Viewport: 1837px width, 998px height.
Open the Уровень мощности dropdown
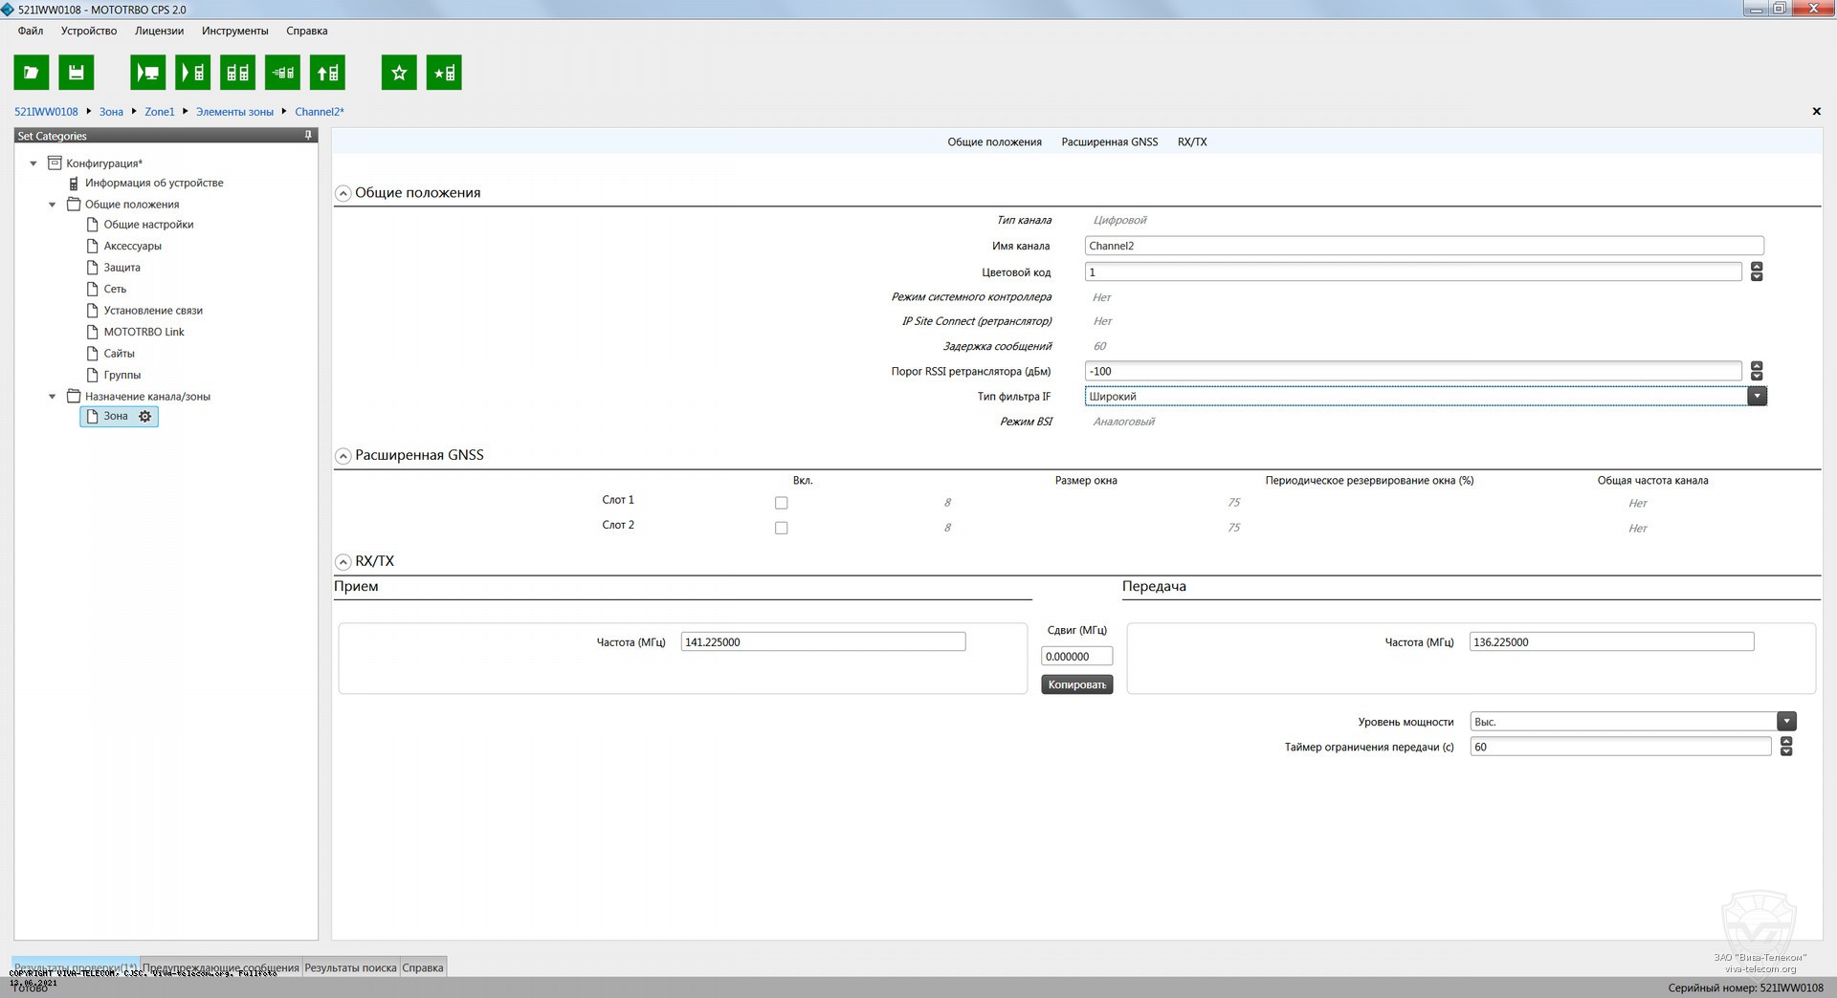tap(1786, 722)
